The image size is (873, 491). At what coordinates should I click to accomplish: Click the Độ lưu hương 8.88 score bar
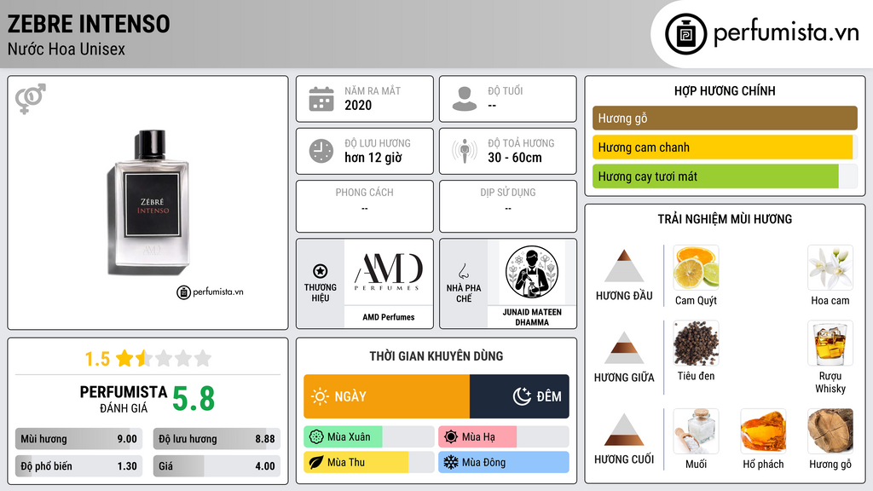(217, 439)
